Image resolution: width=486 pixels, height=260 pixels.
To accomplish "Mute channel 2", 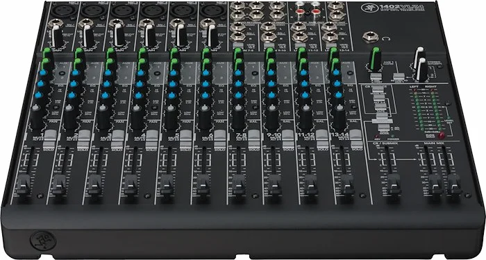I will [84, 136].
